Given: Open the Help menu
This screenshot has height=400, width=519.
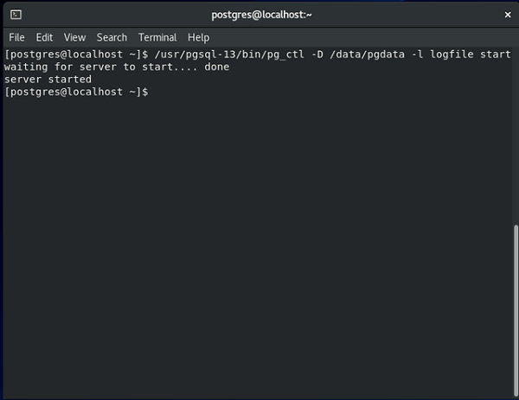Looking at the screenshot, I should pyautogui.click(x=198, y=37).
